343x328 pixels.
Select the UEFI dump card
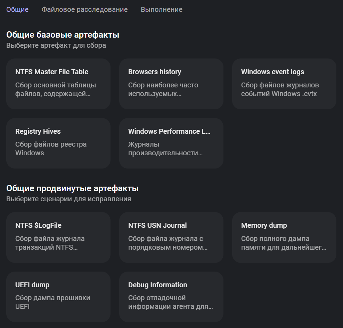(58, 297)
